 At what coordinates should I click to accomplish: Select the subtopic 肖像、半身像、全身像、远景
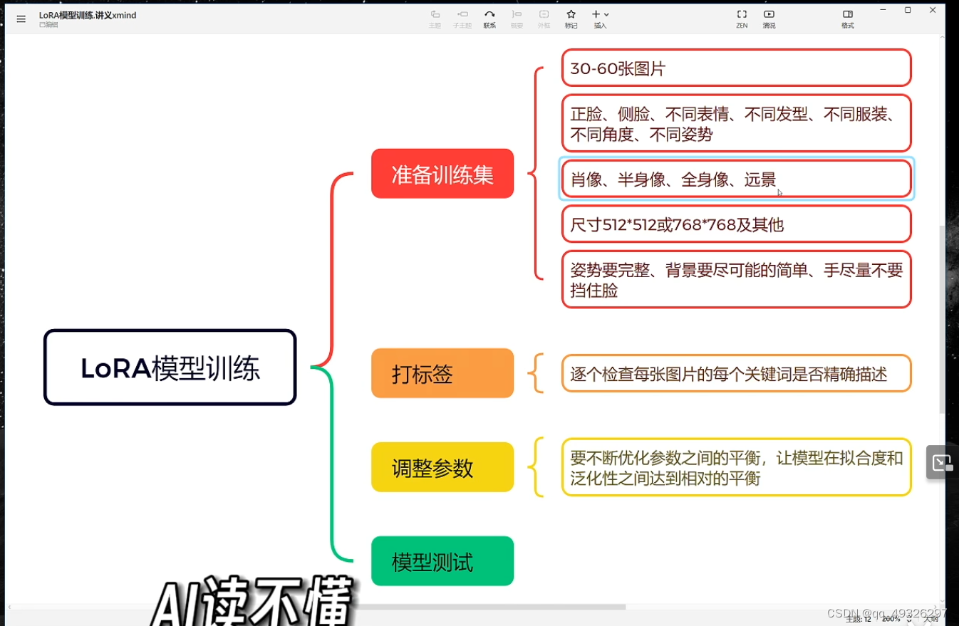click(x=736, y=179)
